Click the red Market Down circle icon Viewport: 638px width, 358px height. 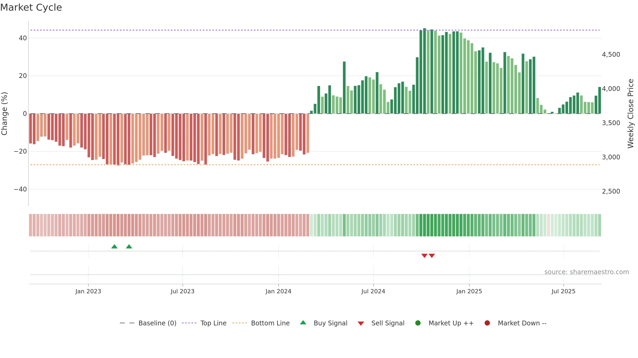point(487,323)
